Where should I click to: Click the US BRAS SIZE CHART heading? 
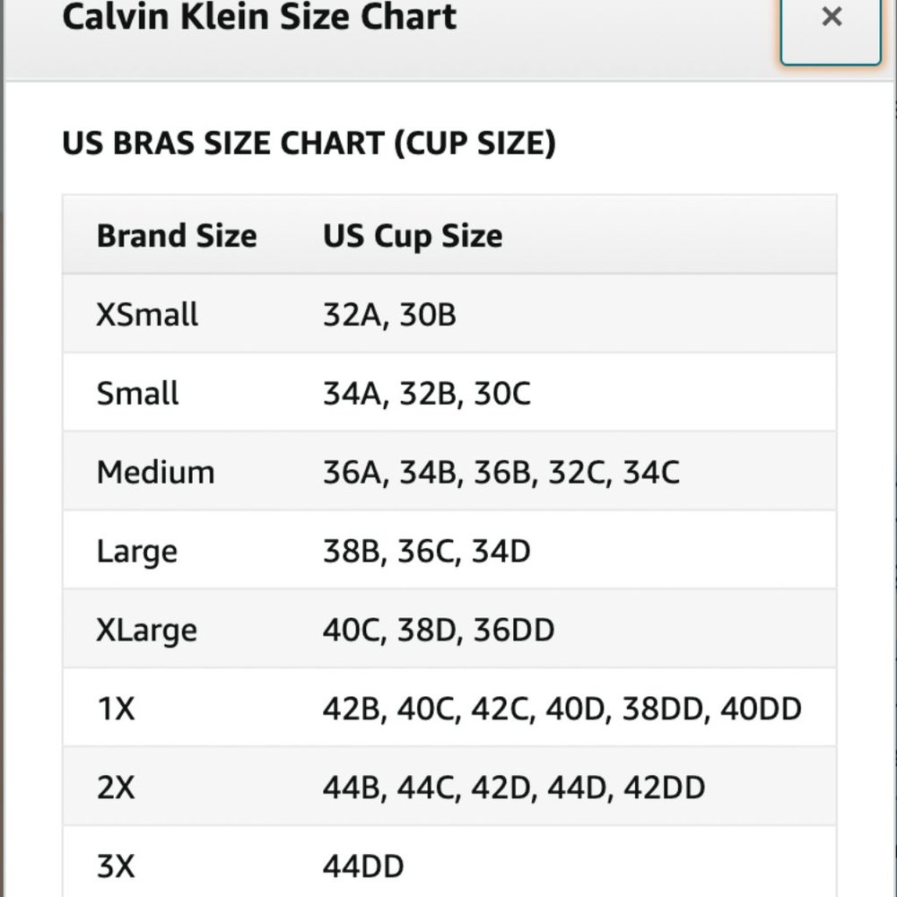tap(309, 144)
